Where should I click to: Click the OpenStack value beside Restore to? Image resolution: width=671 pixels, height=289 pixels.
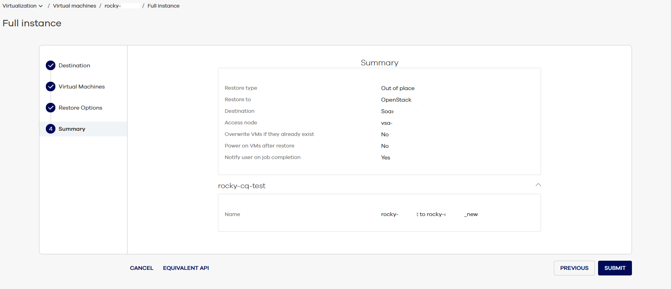pyautogui.click(x=396, y=100)
